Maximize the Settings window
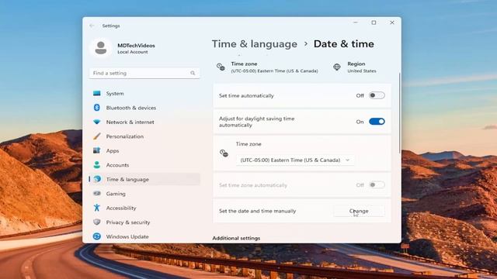Viewport: 497px width, 279px height. (374, 22)
